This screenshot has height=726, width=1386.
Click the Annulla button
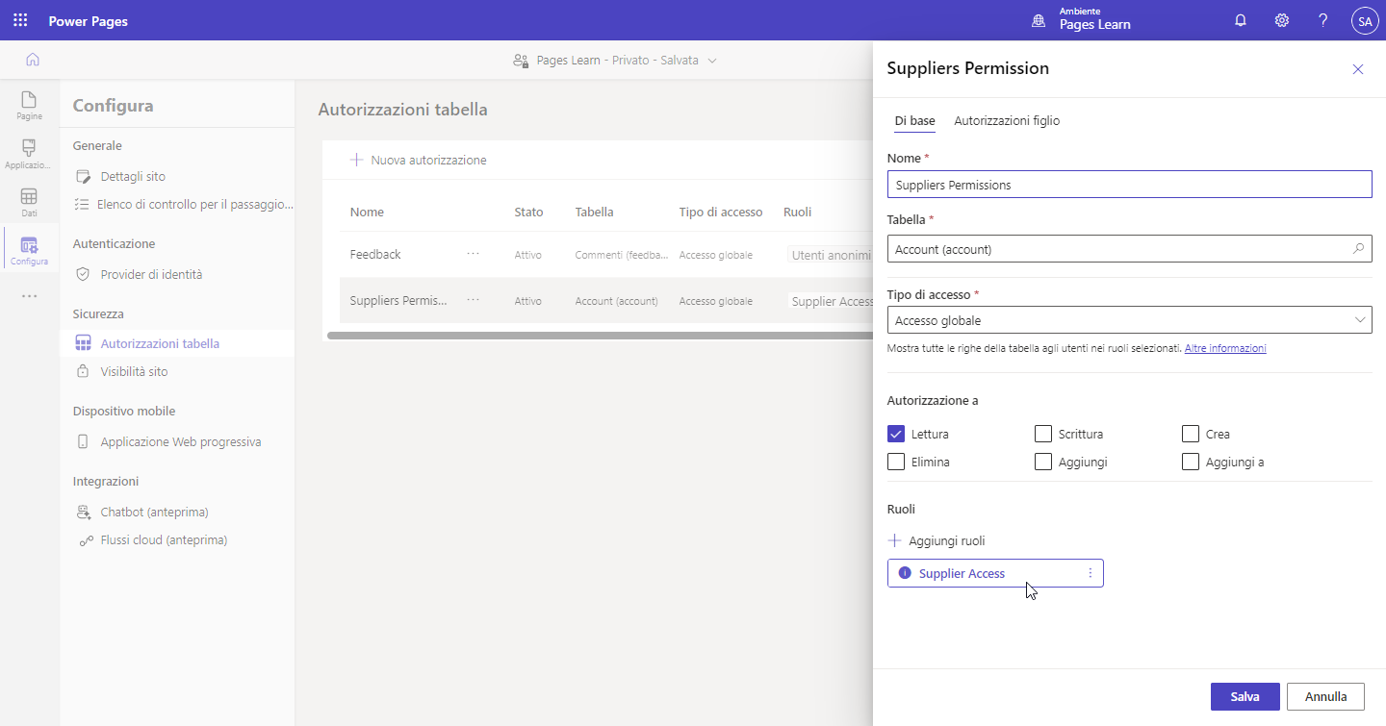coord(1326,696)
